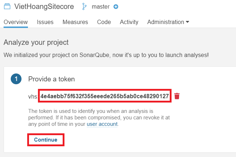Click the generated token value text
Screen dimensions: 236x157
click(x=105, y=96)
